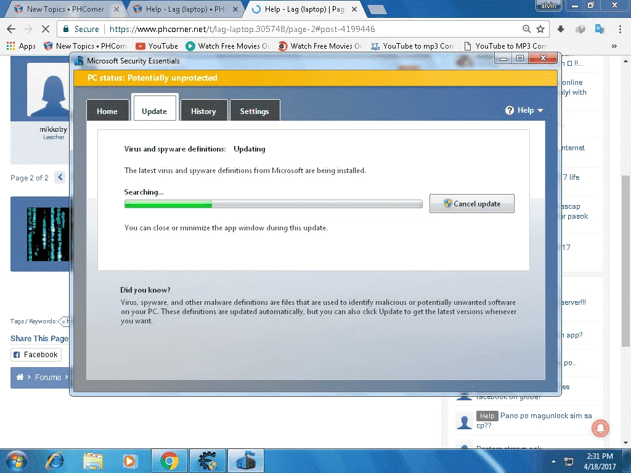Close the active loading Help - Lag tab
Image resolution: width=631 pixels, height=473 pixels.
pos(354,9)
